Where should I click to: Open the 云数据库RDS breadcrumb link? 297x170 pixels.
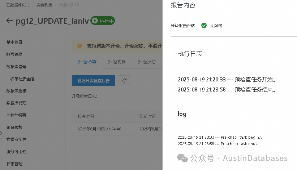tap(18, 5)
